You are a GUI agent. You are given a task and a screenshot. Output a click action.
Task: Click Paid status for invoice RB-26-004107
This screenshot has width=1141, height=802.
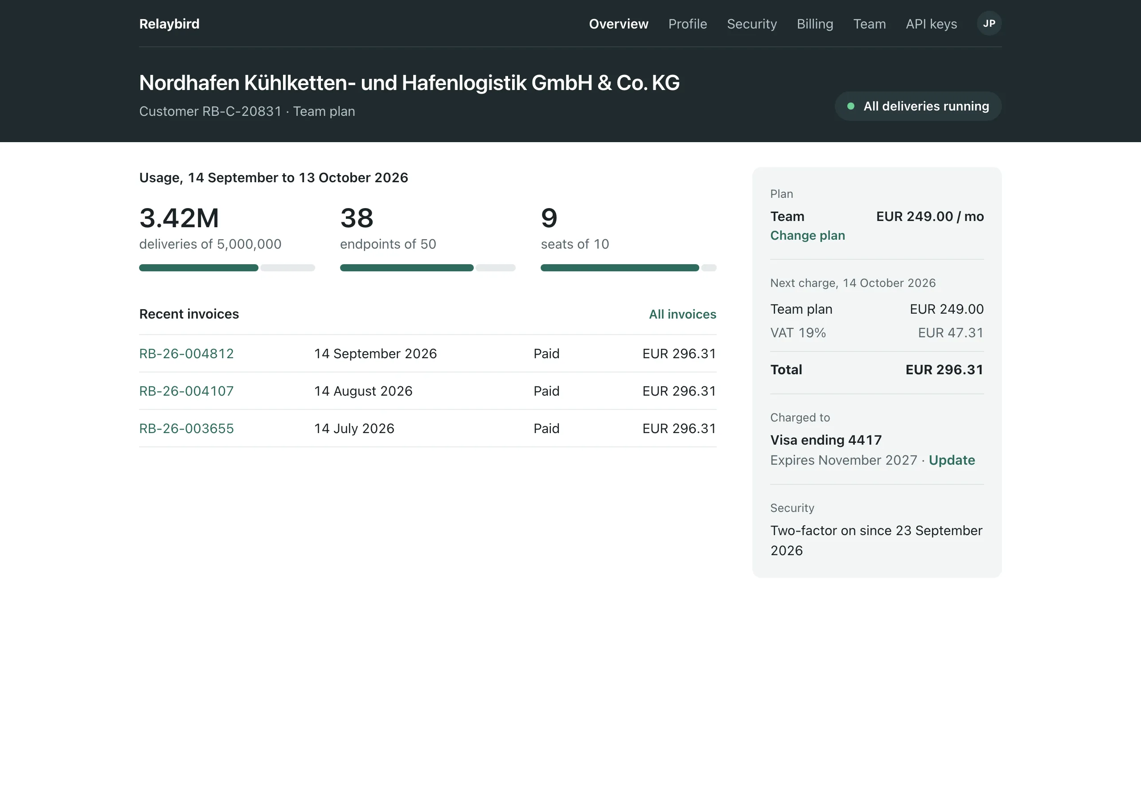546,391
